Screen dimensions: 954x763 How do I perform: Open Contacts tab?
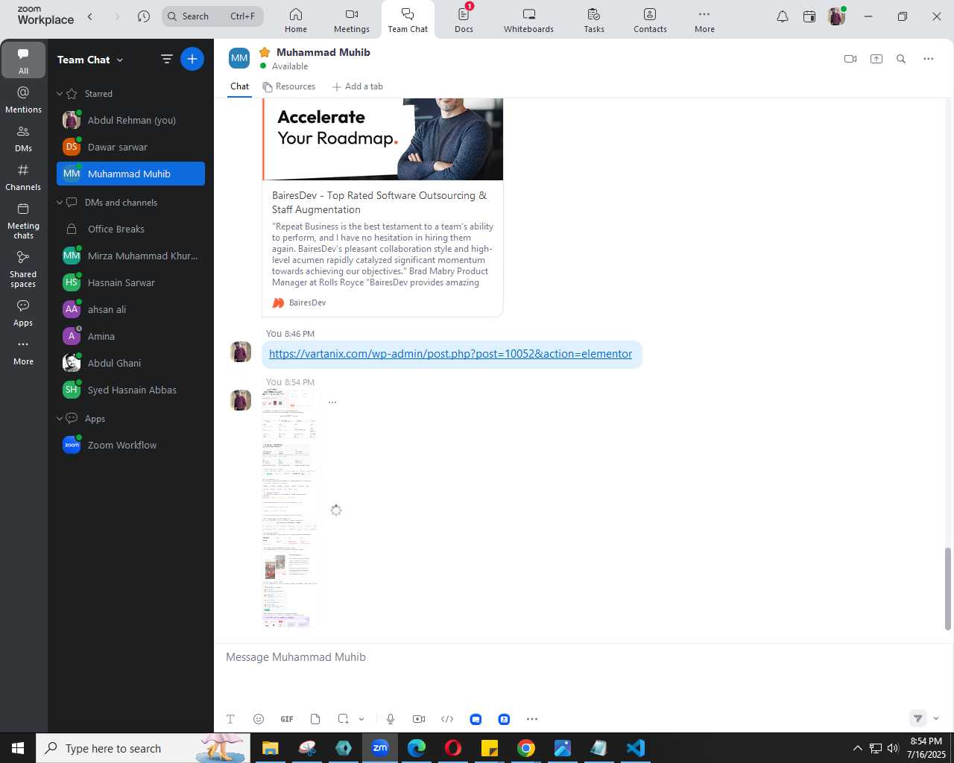click(x=650, y=20)
